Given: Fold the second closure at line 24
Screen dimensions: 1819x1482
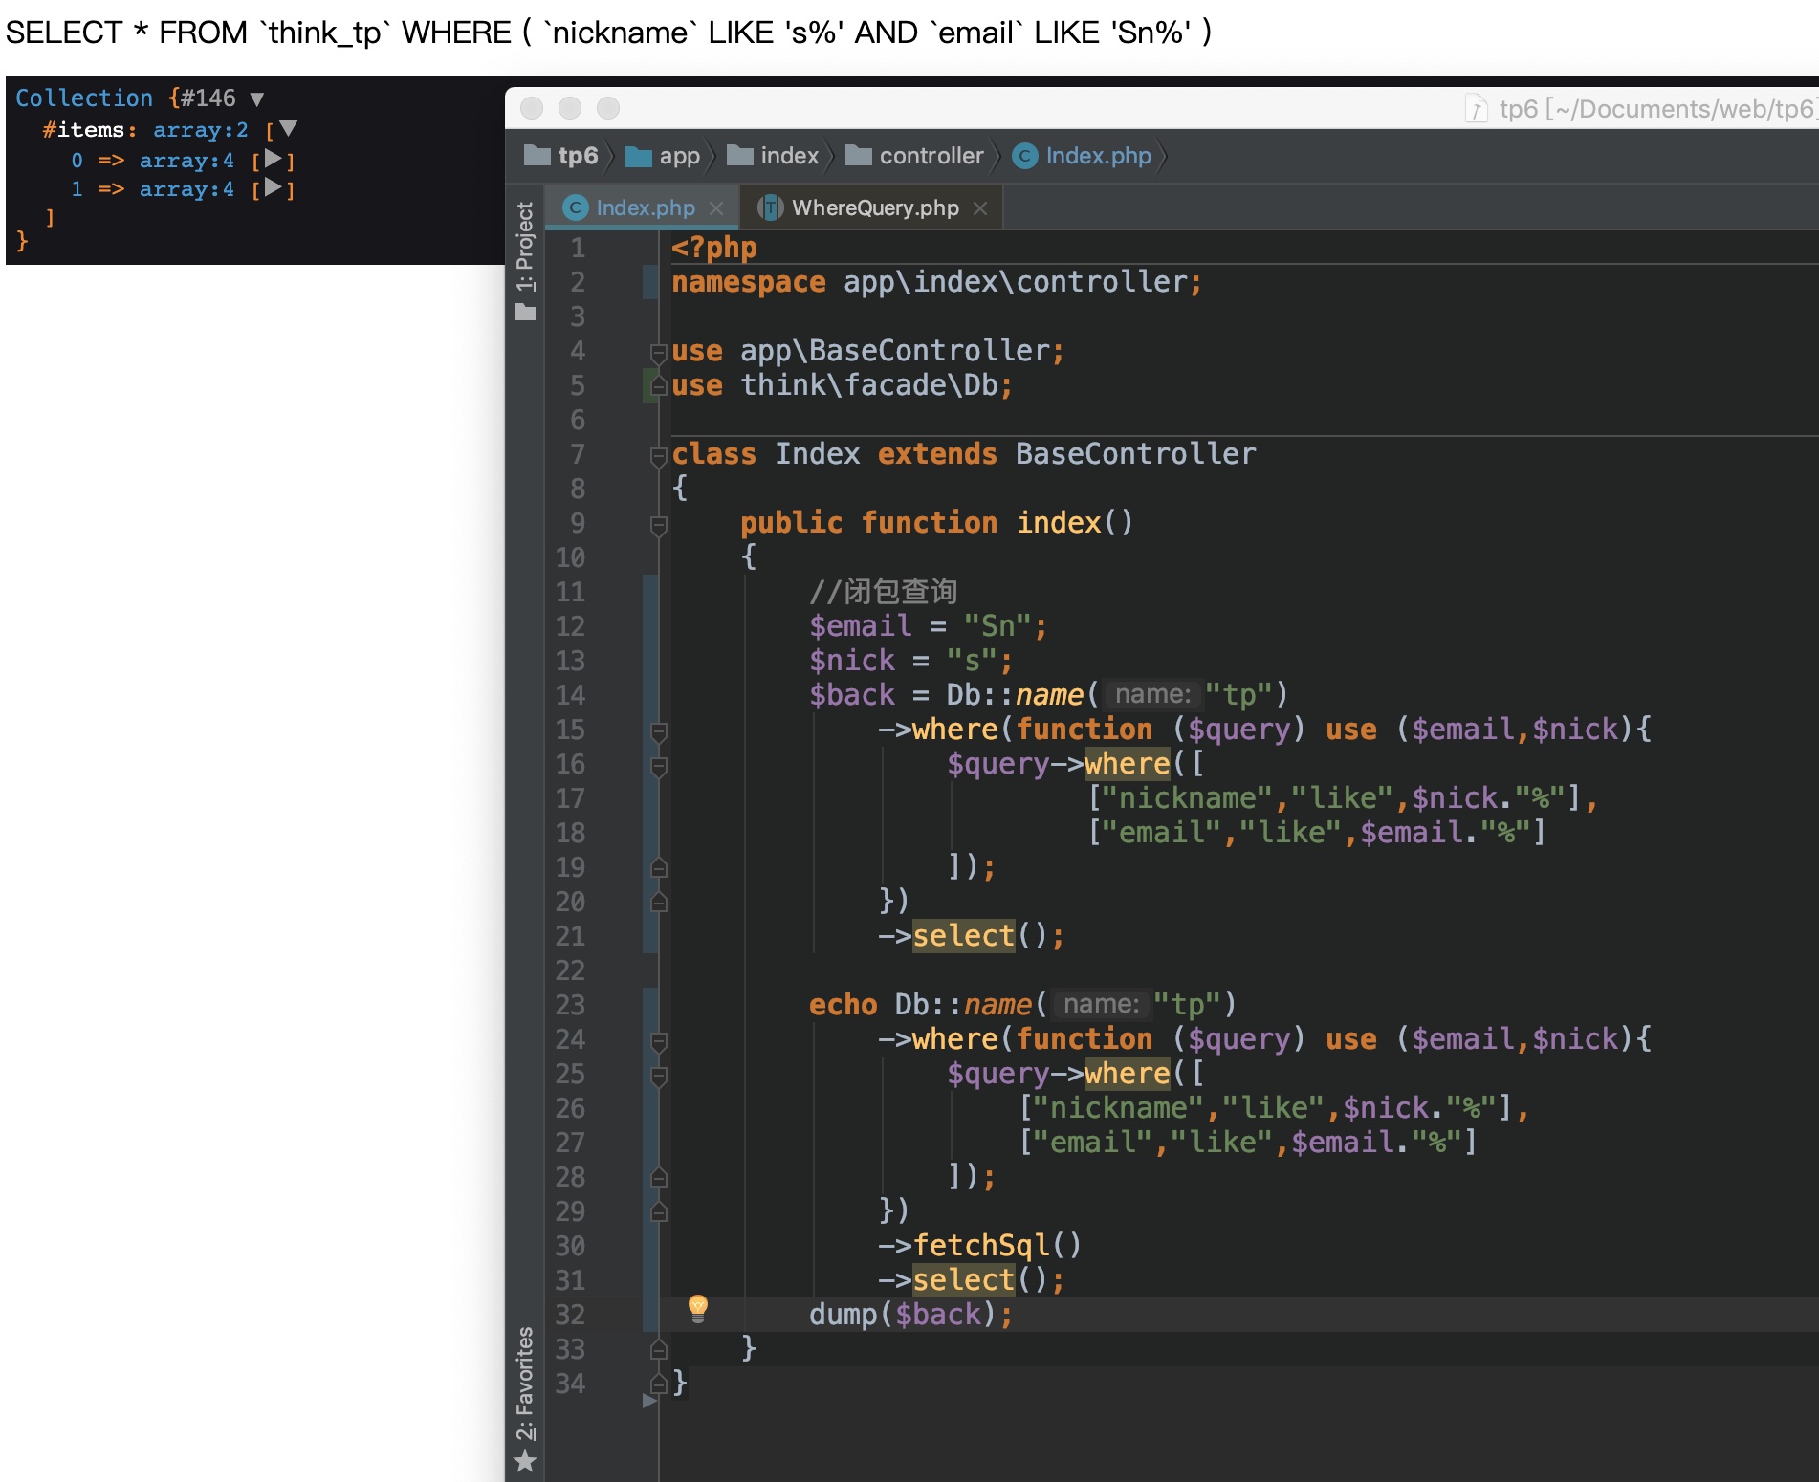Looking at the screenshot, I should coord(658,1042).
